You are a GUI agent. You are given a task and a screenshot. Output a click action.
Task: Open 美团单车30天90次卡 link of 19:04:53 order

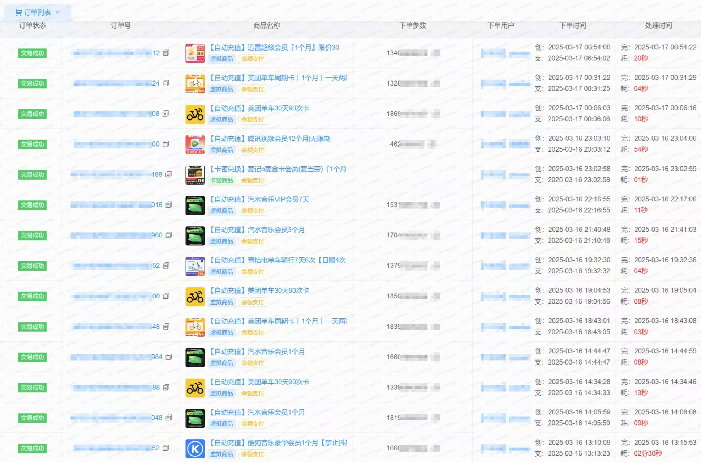(x=259, y=291)
